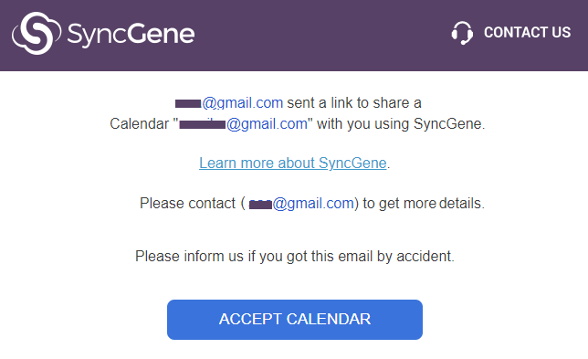Viewport: 588px width, 359px height.
Task: Open sender's gmail address in first line
Action: [229, 103]
